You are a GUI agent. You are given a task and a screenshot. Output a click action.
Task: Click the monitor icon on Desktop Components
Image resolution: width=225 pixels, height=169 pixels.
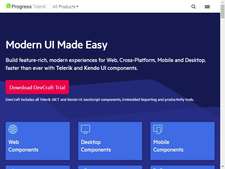pyautogui.click(x=85, y=129)
